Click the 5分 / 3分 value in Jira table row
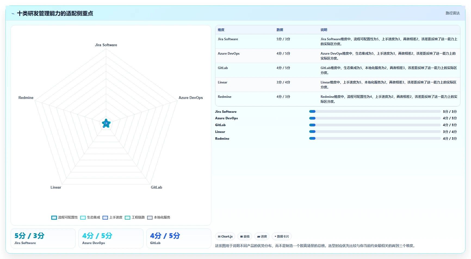471x259 pixels. click(283, 39)
